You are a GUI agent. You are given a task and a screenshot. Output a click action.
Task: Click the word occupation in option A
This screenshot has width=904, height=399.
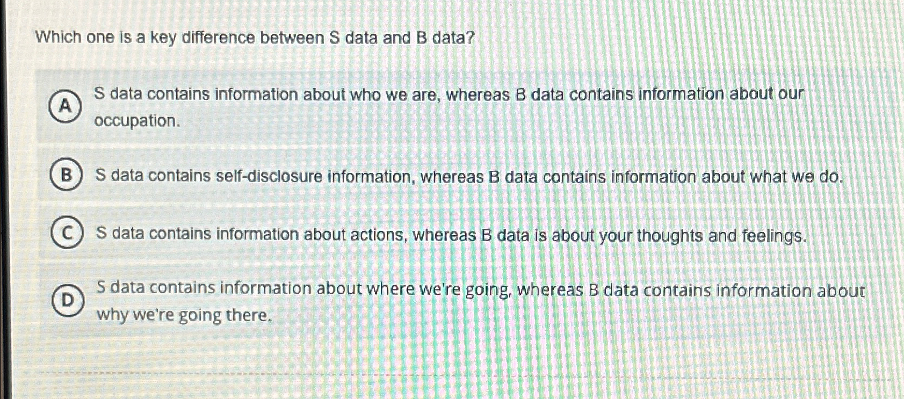pos(135,120)
